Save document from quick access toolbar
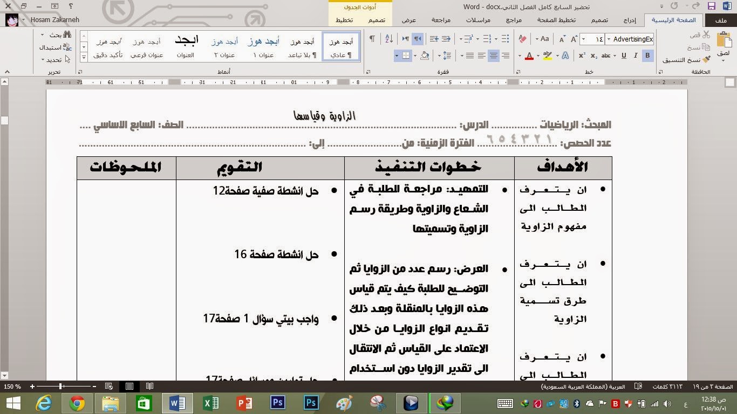This screenshot has height=414, width=737. (711, 6)
